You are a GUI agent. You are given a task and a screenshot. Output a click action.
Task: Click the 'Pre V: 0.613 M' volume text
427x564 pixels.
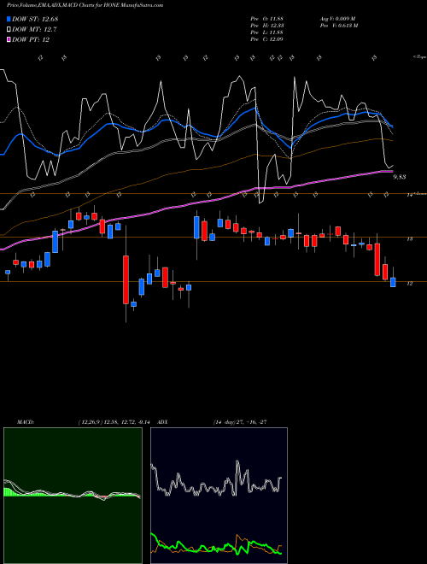point(338,26)
